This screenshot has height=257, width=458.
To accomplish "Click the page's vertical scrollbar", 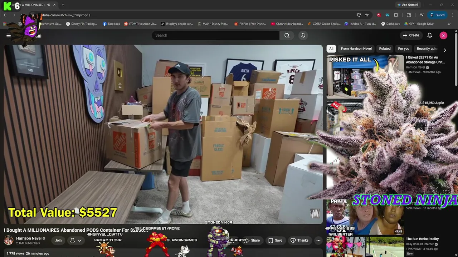I will point(456,59).
